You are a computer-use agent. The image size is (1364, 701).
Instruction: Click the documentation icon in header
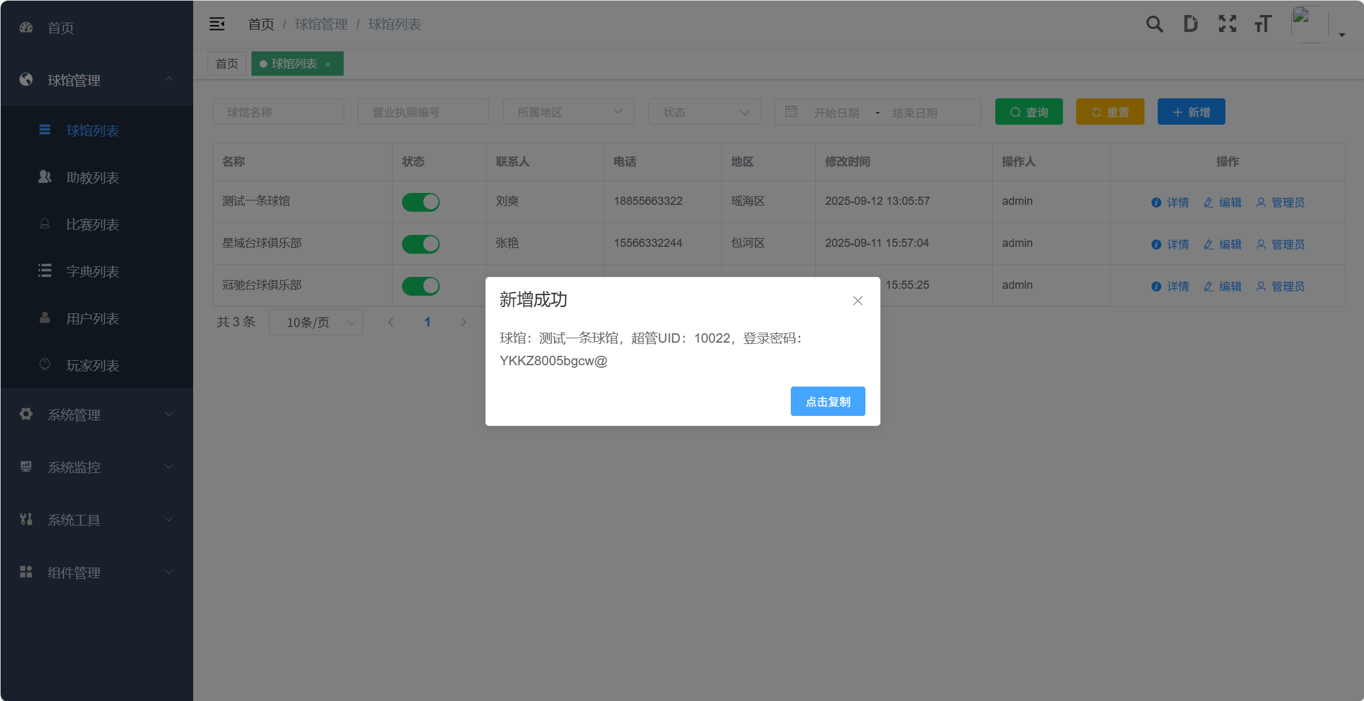coord(1190,24)
